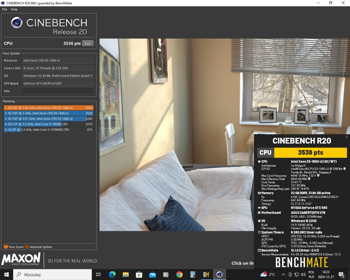Click the yellow 3536 pts score bar
This screenshot has width=350, height=280.
[310, 153]
